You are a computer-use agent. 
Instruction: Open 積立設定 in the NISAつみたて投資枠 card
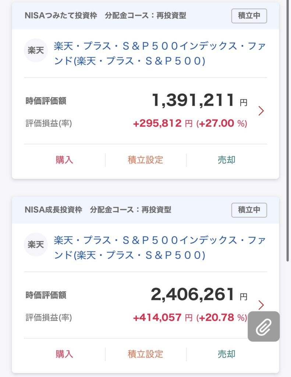click(x=145, y=160)
